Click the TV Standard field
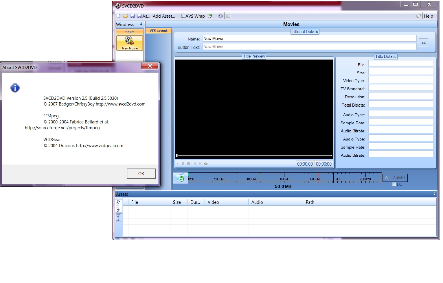This screenshot has width=443, height=283. pyautogui.click(x=400, y=88)
